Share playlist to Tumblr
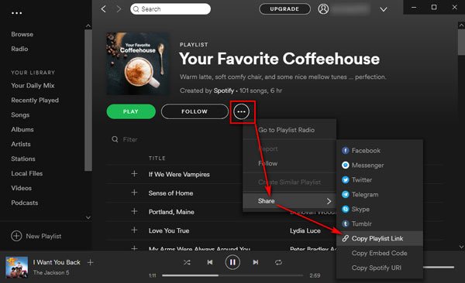The image size is (465, 283). [x=380, y=223]
